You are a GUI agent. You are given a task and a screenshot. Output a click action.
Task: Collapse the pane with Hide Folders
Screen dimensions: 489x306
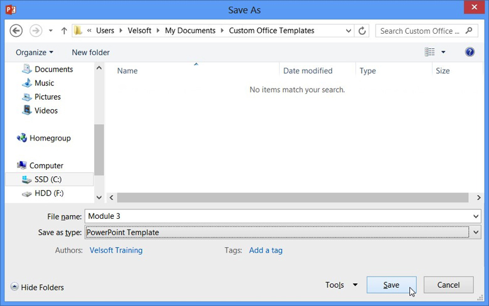38,287
